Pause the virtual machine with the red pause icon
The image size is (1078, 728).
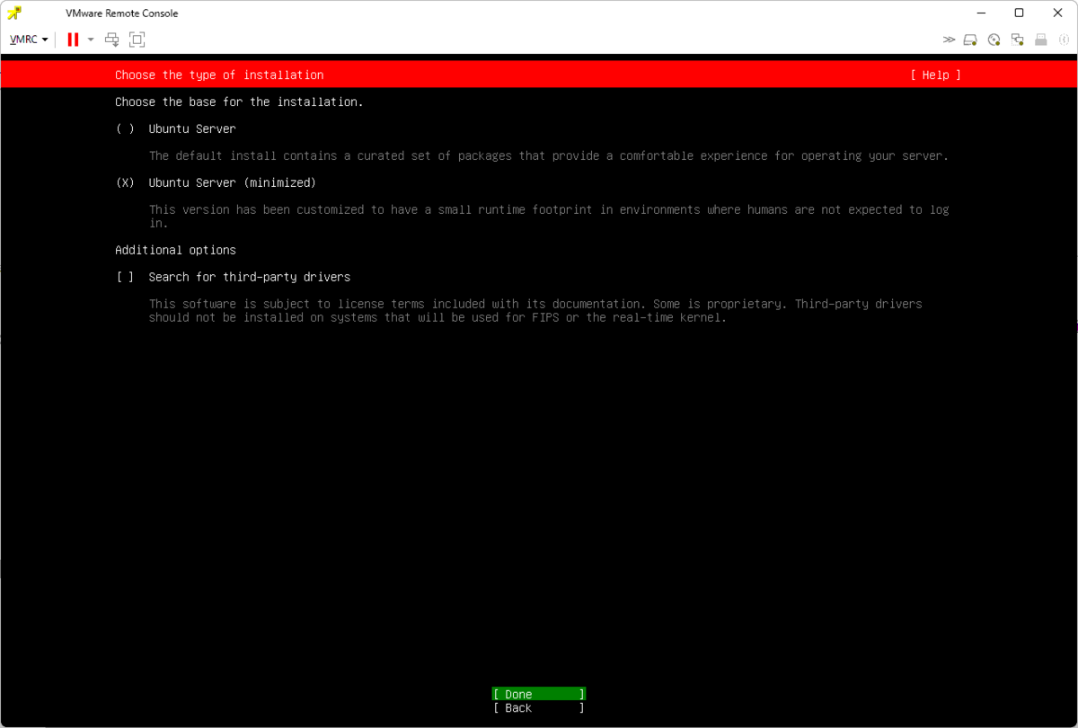pos(73,40)
